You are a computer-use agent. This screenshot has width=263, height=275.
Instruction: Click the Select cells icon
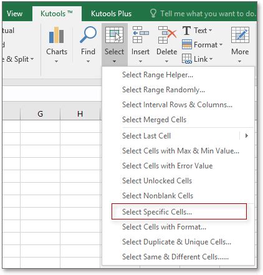click(114, 35)
